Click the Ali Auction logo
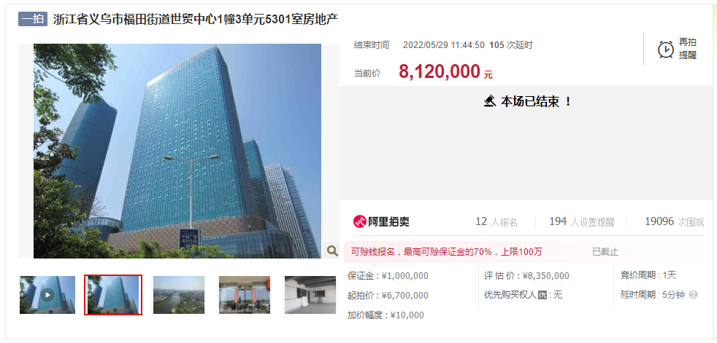Viewport: 717px width, 343px height. (x=381, y=221)
